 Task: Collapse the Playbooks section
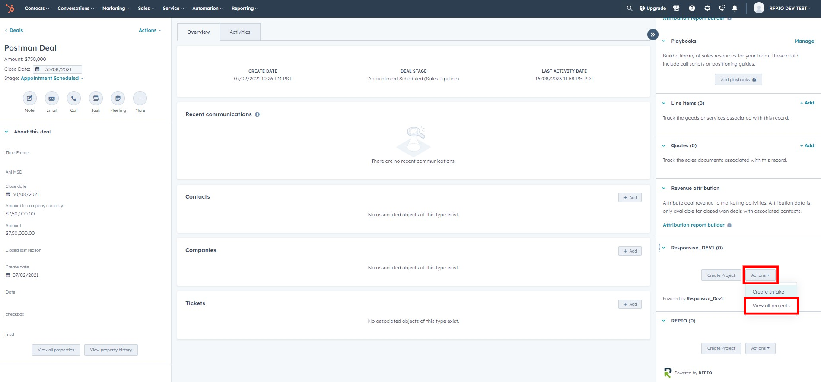point(664,41)
